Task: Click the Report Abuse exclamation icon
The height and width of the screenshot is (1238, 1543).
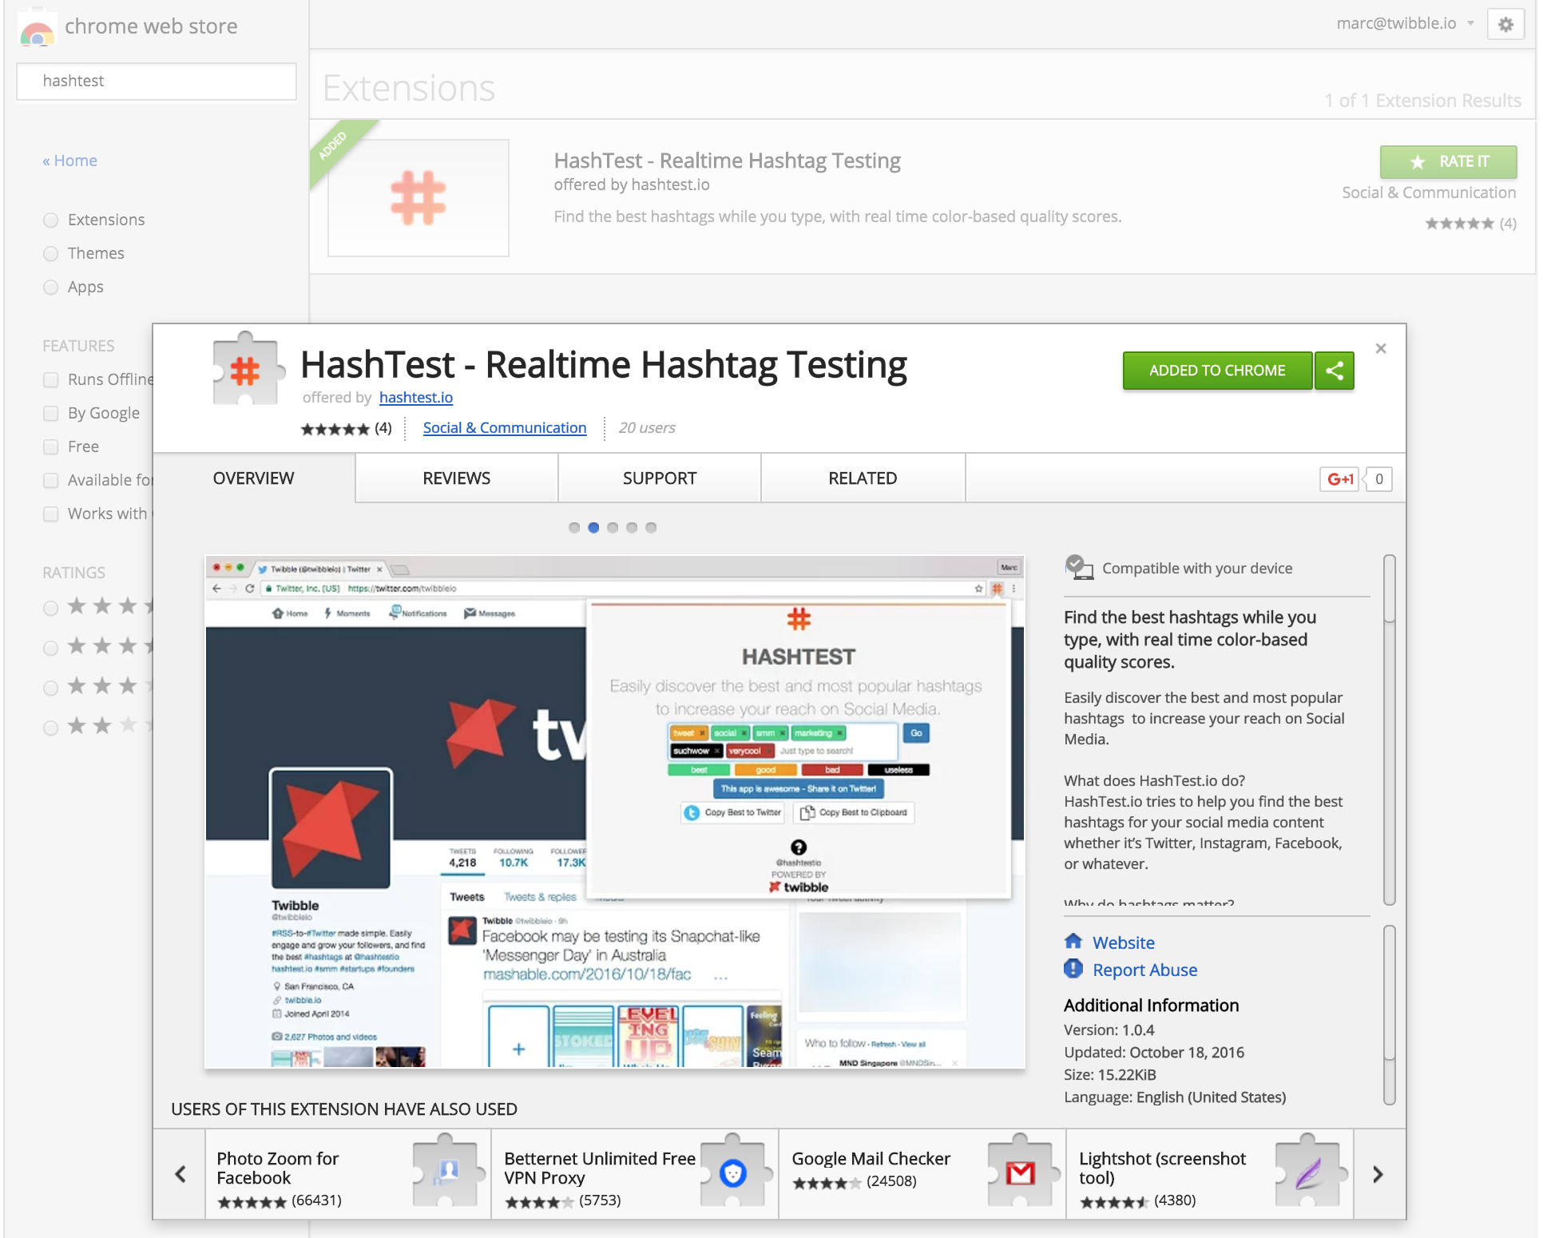Action: click(x=1073, y=969)
